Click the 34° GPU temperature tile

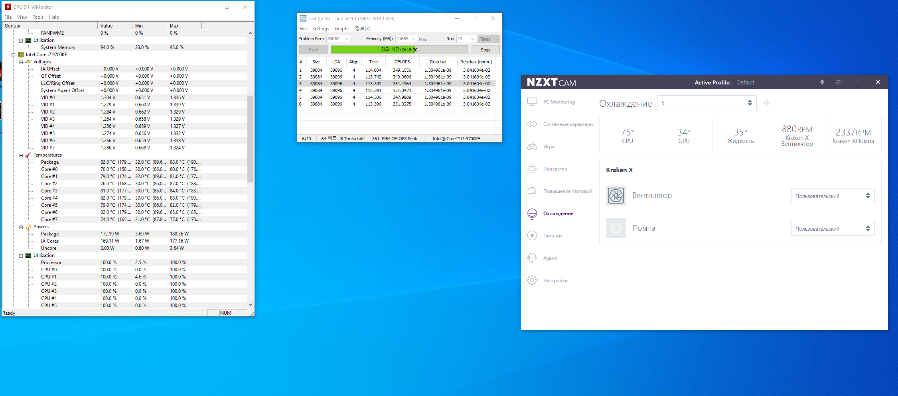point(684,135)
